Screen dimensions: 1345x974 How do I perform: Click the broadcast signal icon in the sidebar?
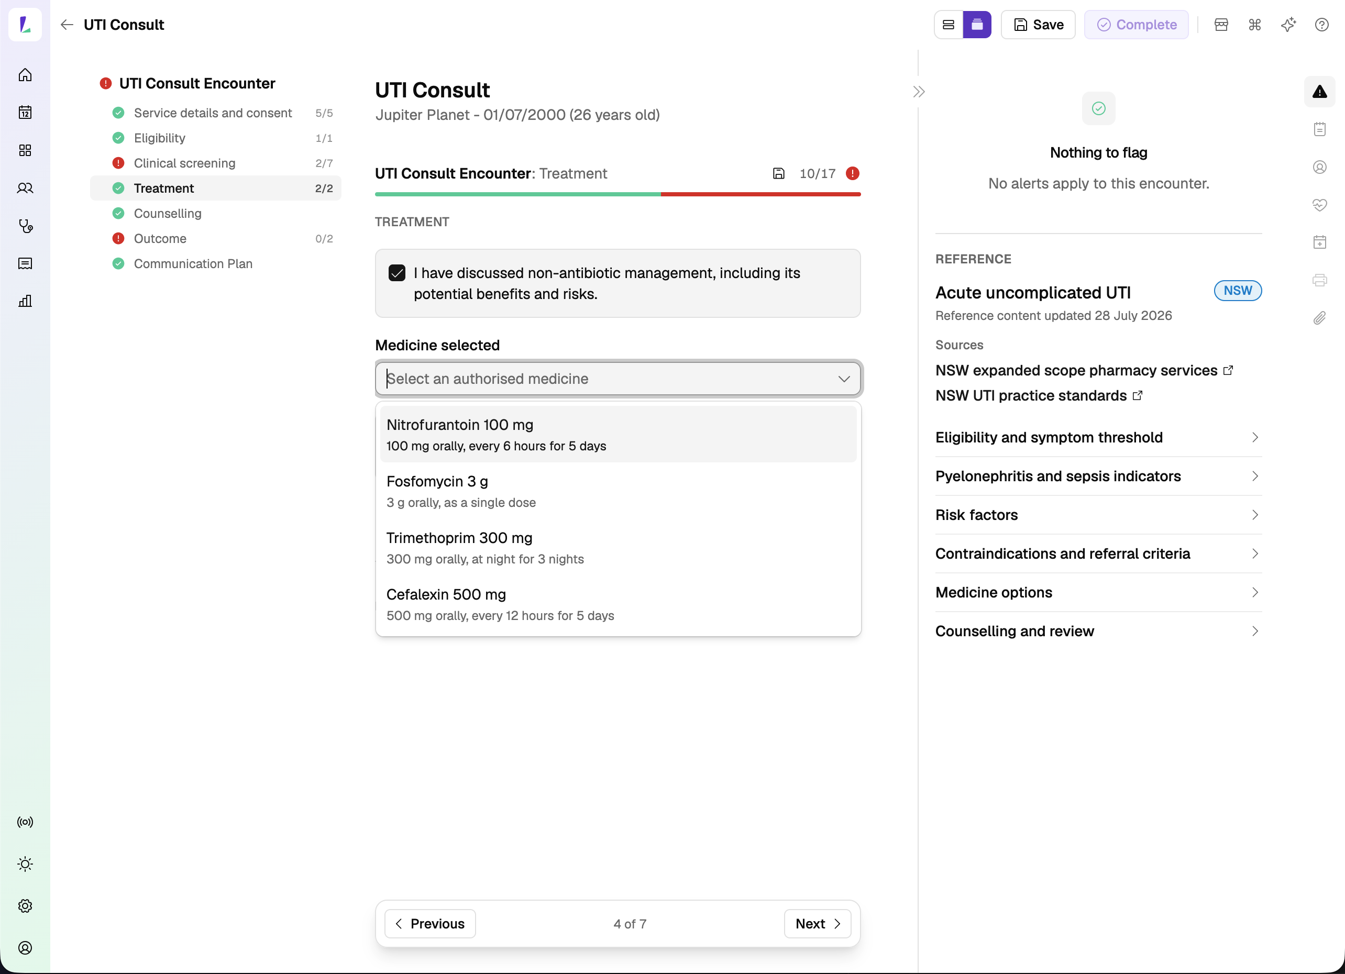tap(25, 822)
